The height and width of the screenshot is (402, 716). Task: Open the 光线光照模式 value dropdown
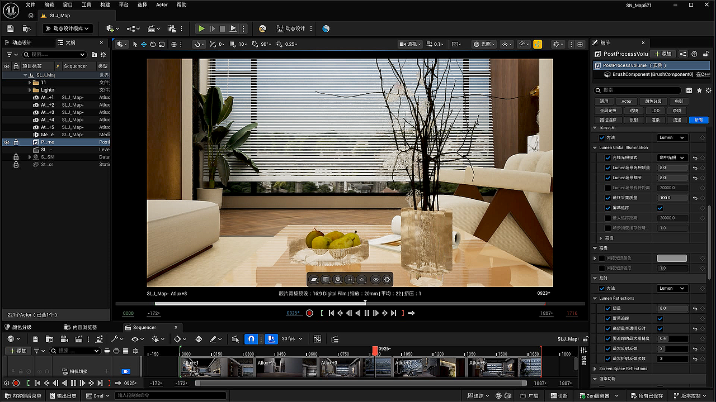(x=672, y=157)
